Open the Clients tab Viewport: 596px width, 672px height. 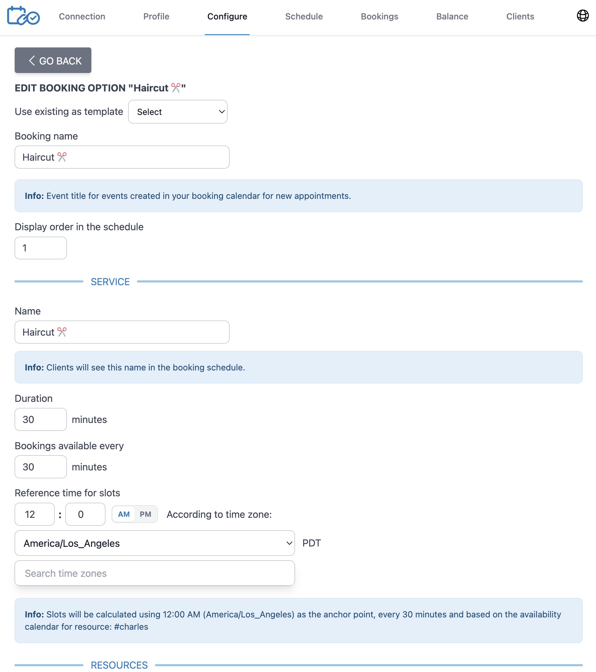click(x=520, y=16)
